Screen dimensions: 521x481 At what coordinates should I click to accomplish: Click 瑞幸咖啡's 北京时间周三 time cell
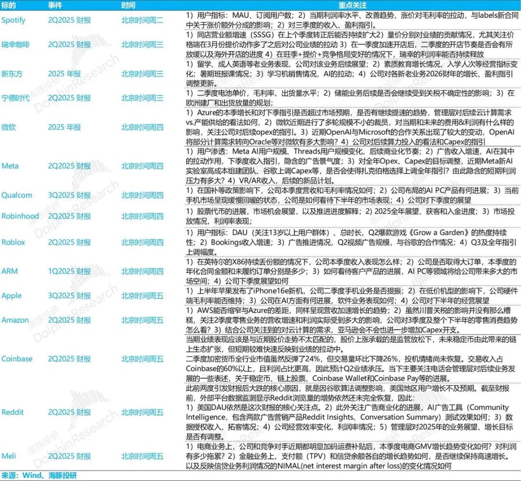pos(142,44)
